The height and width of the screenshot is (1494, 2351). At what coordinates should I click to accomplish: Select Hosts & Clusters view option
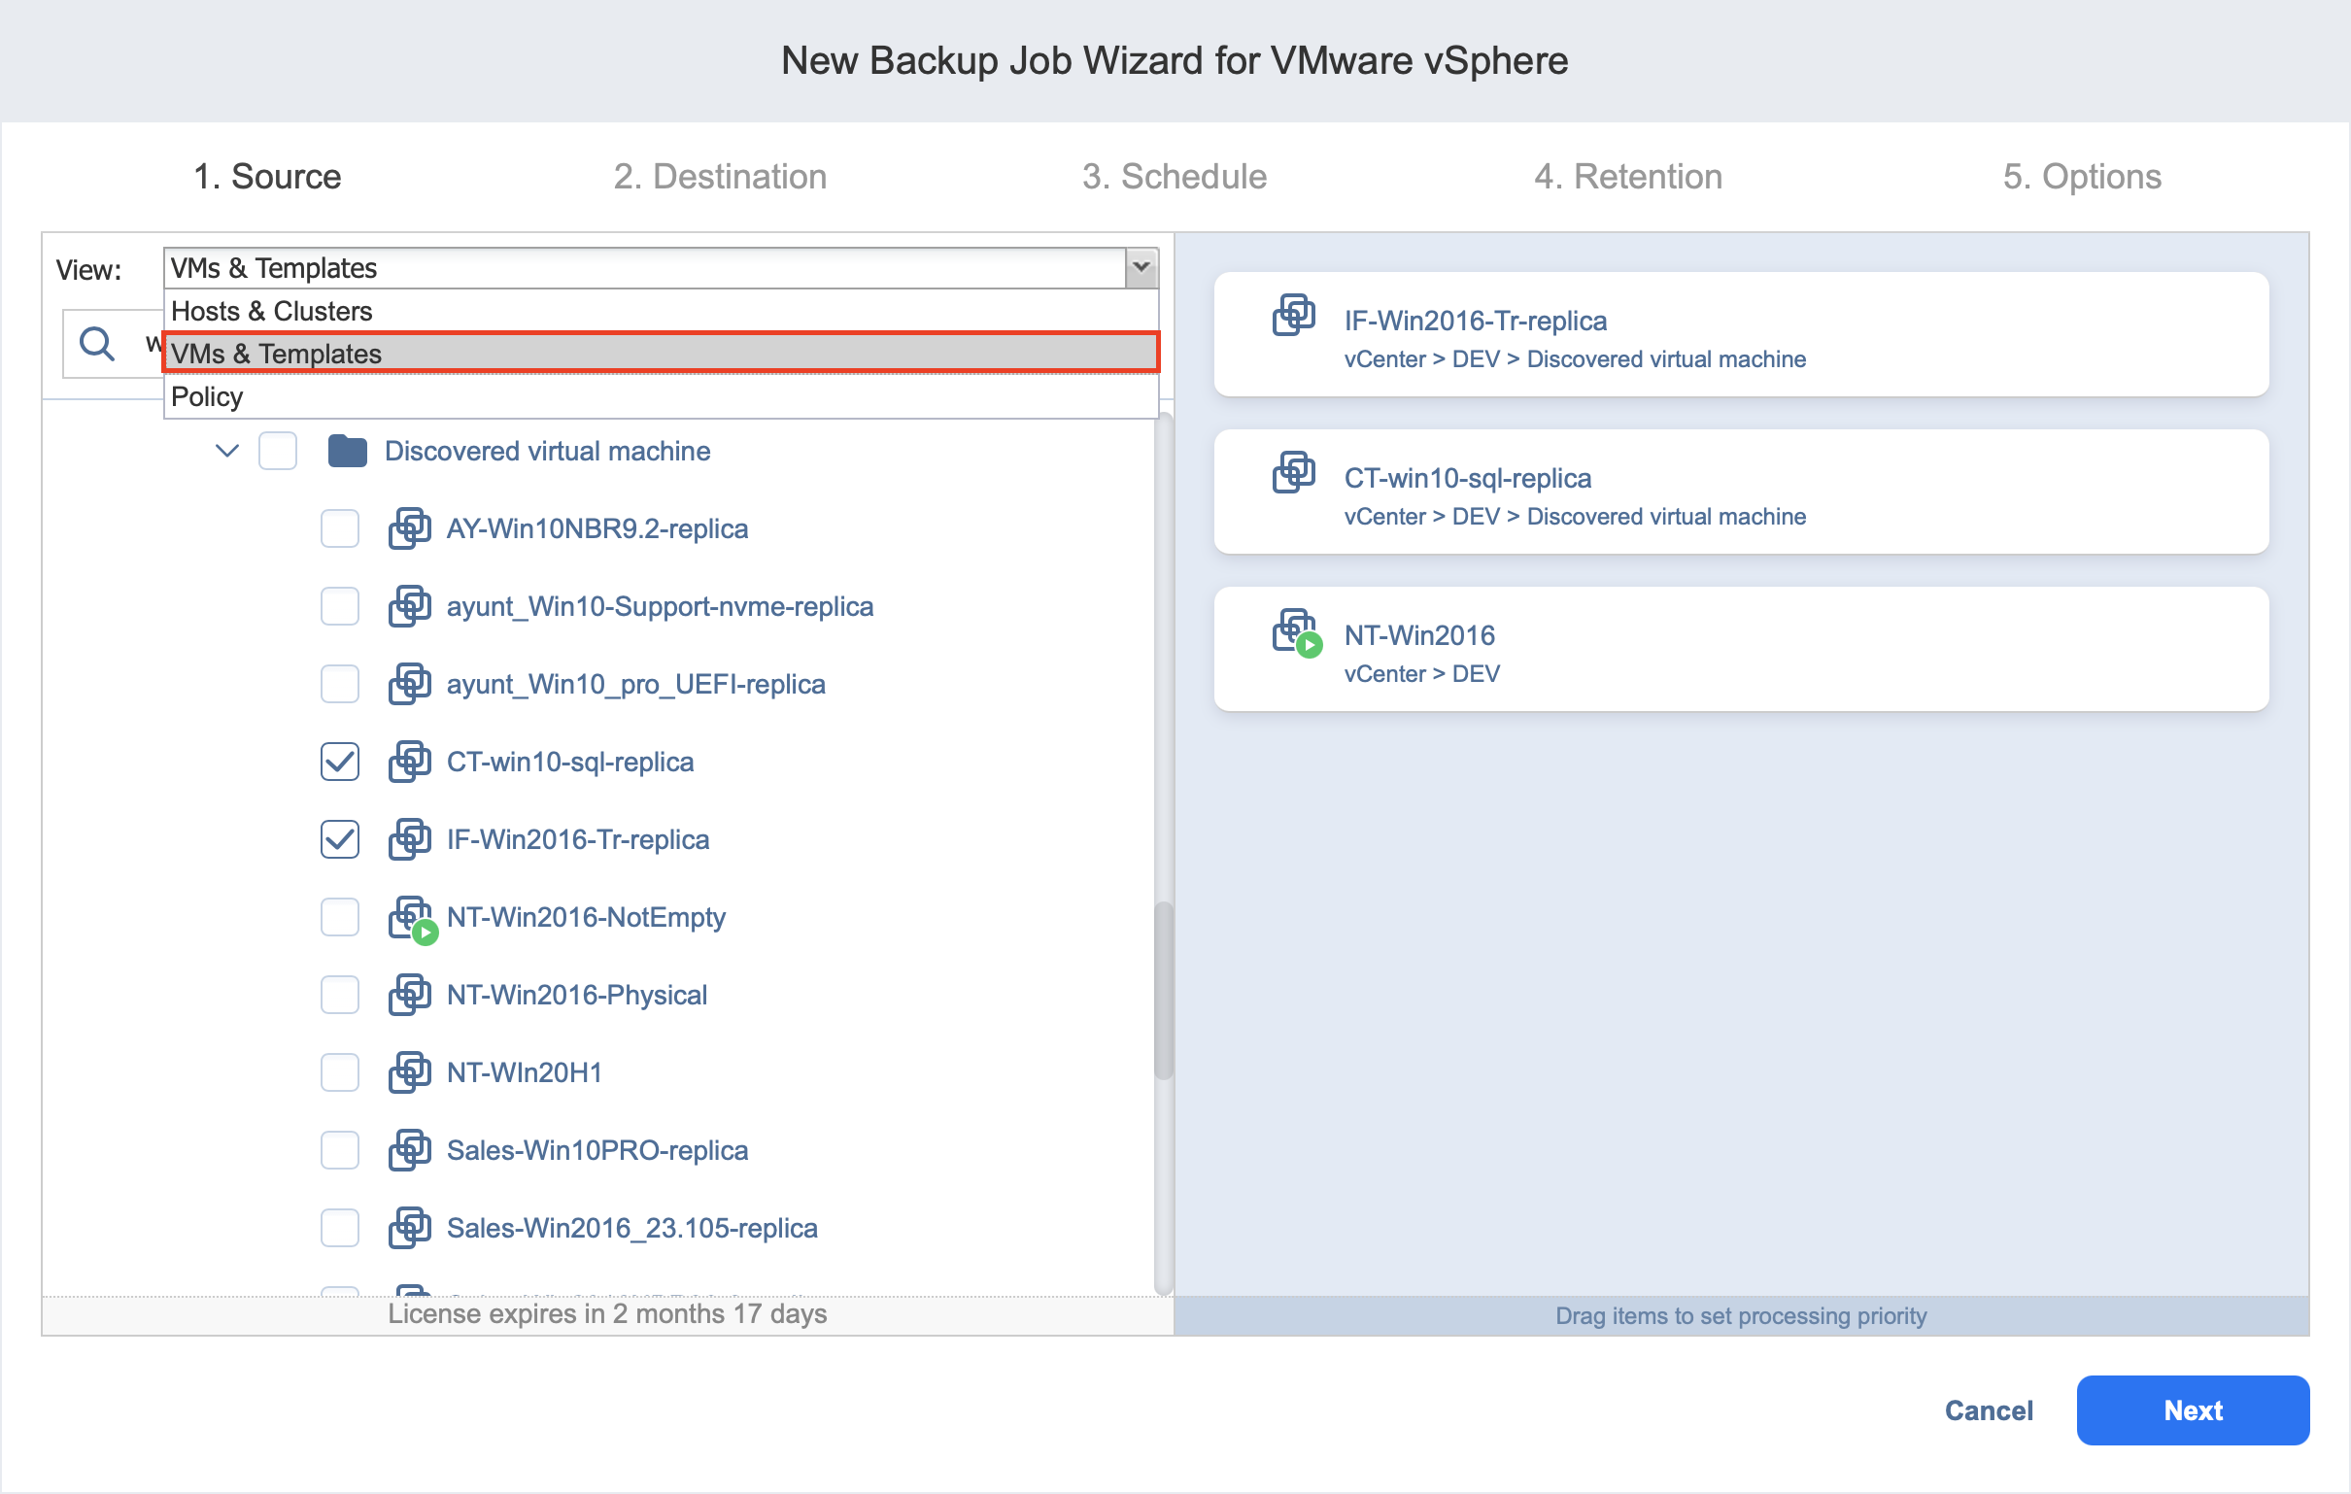pos(661,311)
